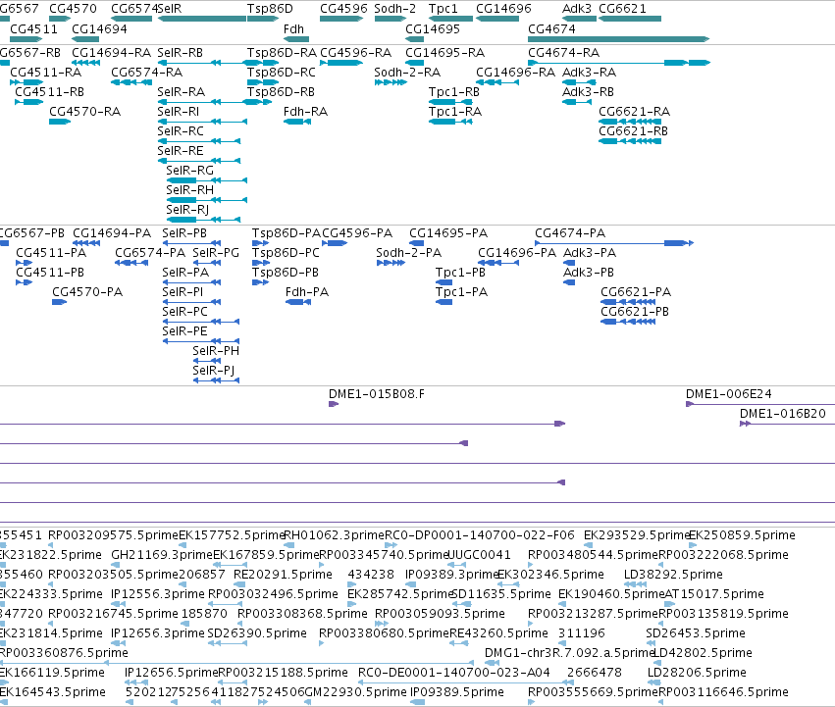
Task: Click the Fdh gene feature
Action: (296, 39)
